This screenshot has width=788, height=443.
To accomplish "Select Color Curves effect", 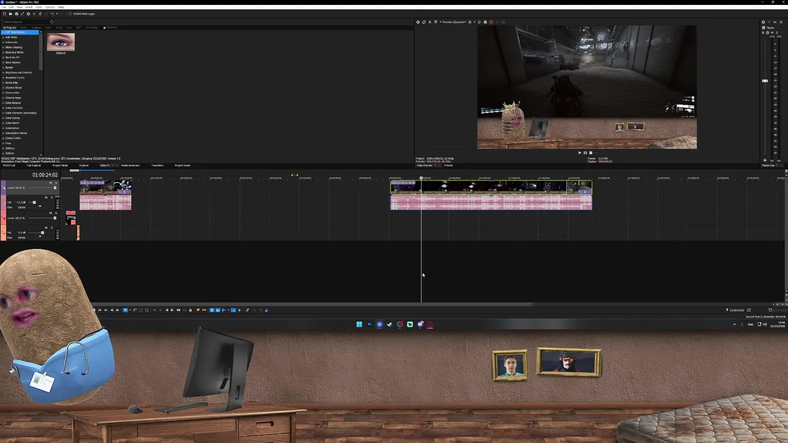I will pos(12,118).
